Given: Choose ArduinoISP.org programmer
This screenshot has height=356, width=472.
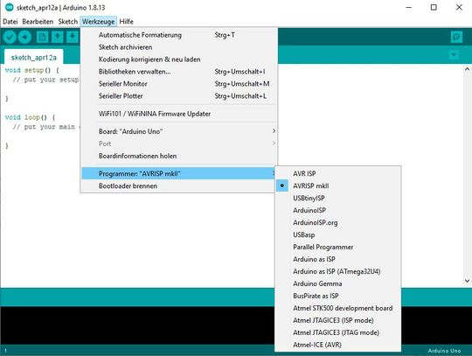Looking at the screenshot, I should coord(338,222).
